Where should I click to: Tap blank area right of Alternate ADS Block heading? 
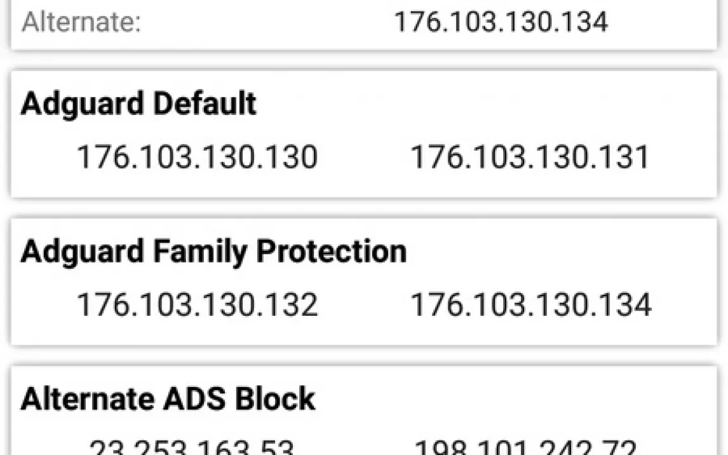[508, 398]
